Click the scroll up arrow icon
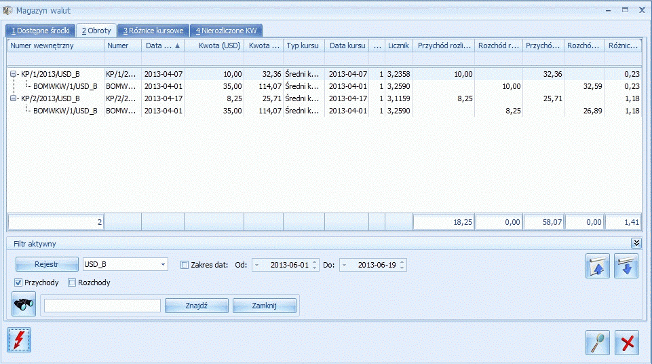 [x=598, y=266]
